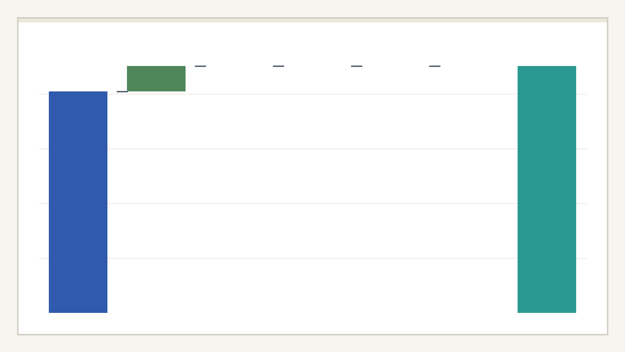Click the lowest horizontal gridline in the chart

pyautogui.click(x=312, y=258)
